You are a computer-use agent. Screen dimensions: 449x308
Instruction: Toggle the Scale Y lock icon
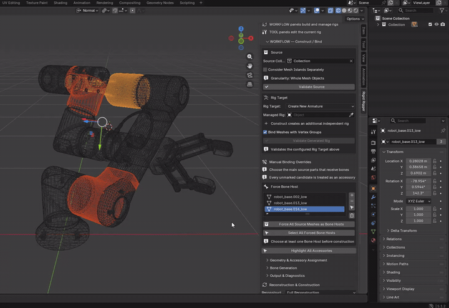435,214
